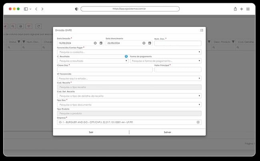Viewport: 260px width, 161px height.
Task: Click the Salvar button
Action: (x=168, y=132)
